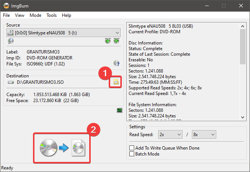
Task: Click the D:\GRANTURISMO3.ISO destination path
Action: pyautogui.click(x=38, y=82)
